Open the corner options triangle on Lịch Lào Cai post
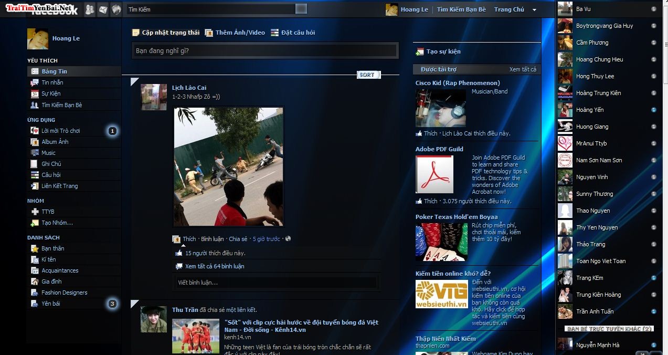 133,81
